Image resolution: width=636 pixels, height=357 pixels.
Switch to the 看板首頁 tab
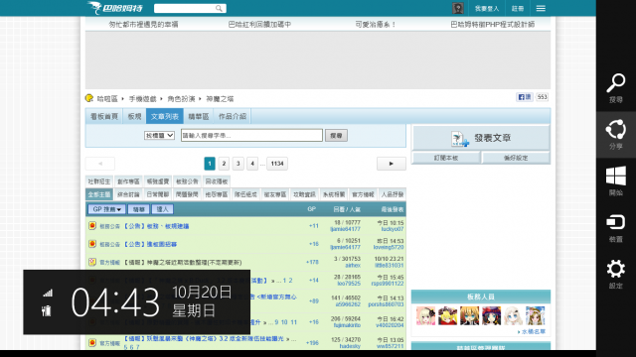pos(103,117)
